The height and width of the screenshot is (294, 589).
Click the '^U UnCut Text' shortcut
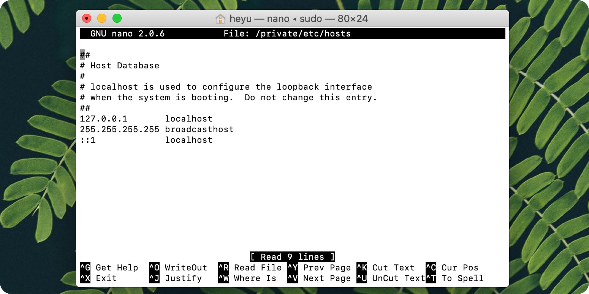[391, 278]
